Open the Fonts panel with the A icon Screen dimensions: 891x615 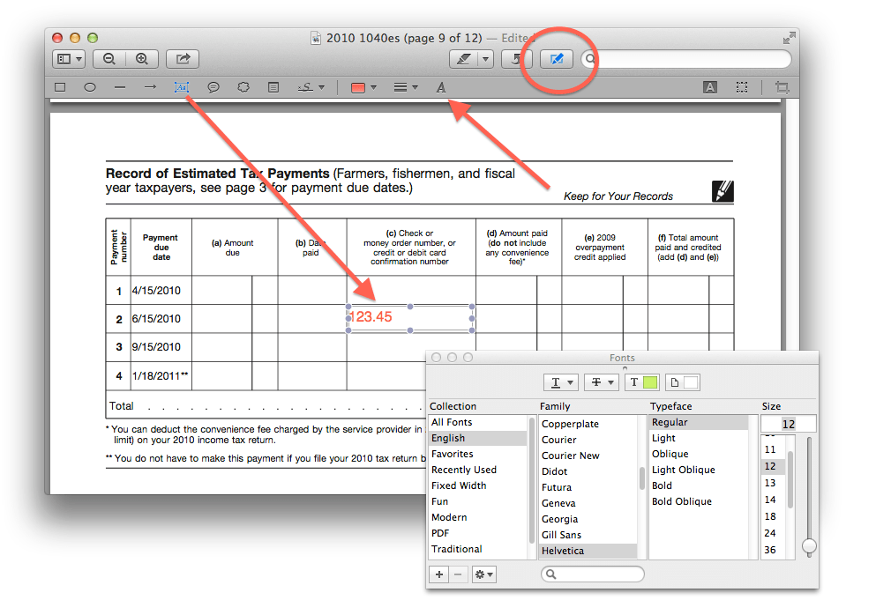[x=441, y=87]
